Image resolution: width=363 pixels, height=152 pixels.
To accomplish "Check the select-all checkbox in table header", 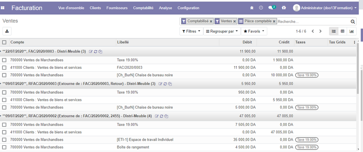I will coord(4,42).
